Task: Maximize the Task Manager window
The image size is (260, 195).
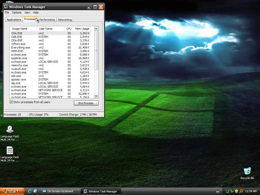Action: [x=95, y=7]
